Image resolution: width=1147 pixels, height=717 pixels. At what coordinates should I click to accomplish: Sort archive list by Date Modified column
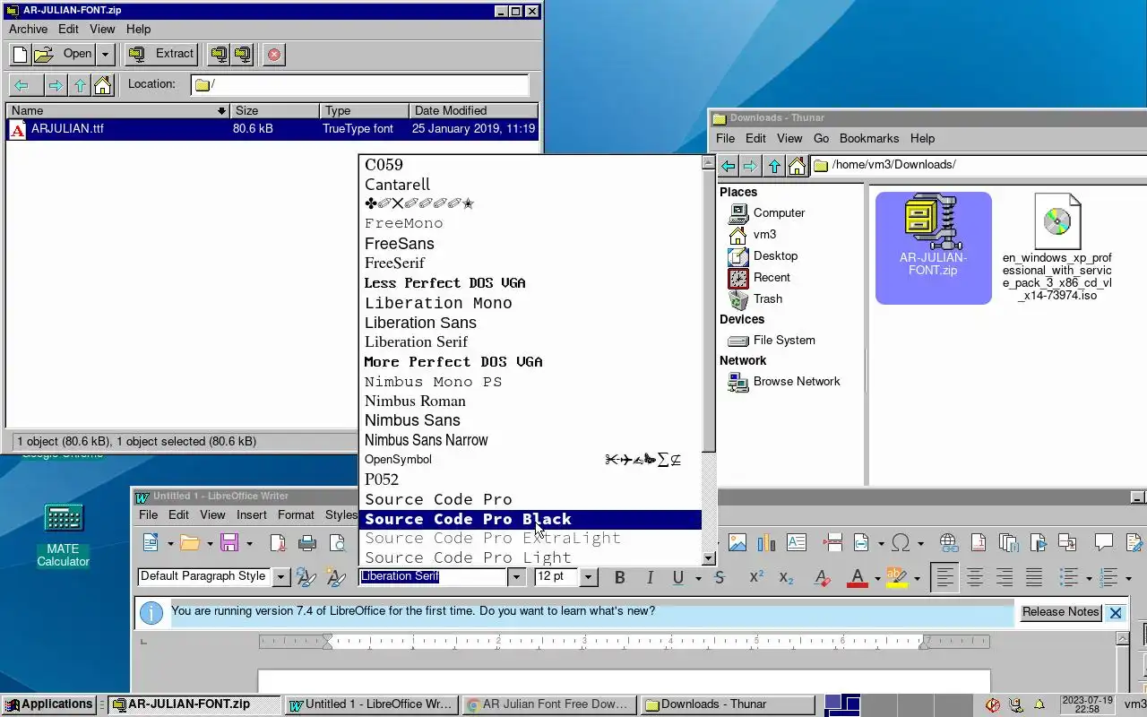(x=474, y=110)
